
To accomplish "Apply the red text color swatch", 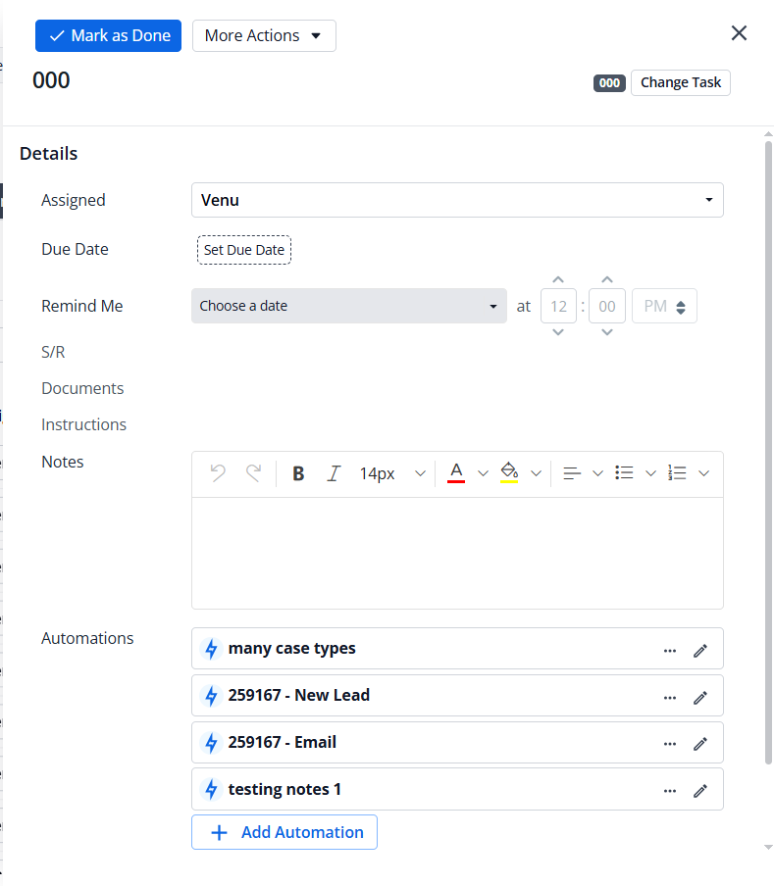I will [x=456, y=473].
